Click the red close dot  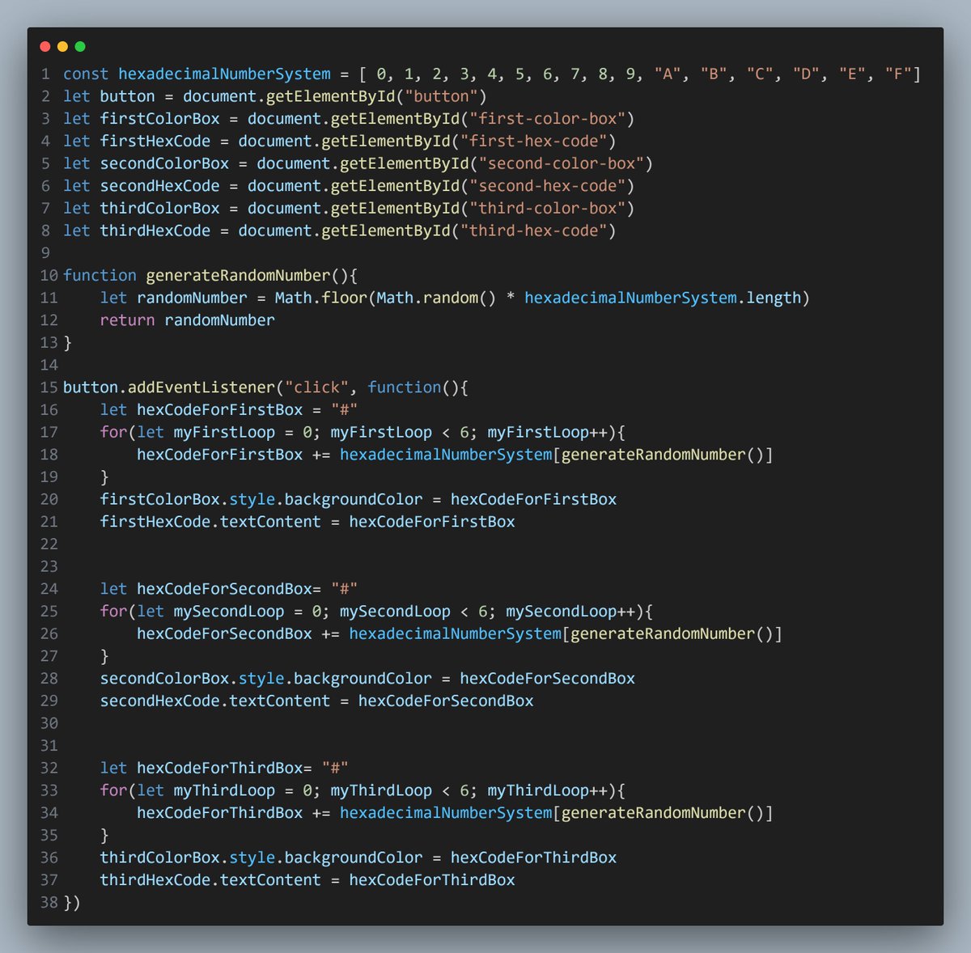pyautogui.click(x=45, y=47)
